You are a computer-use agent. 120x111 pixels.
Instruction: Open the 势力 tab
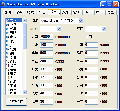(x=66, y=12)
